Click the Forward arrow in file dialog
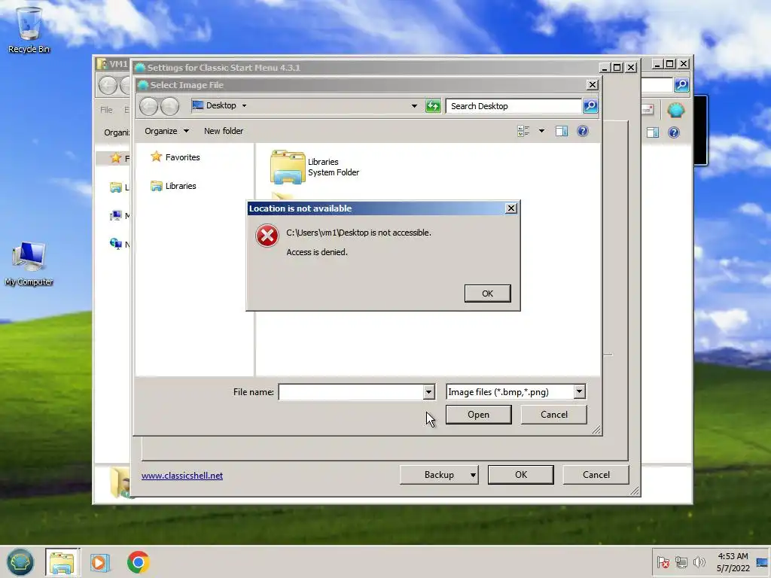 [x=169, y=106]
